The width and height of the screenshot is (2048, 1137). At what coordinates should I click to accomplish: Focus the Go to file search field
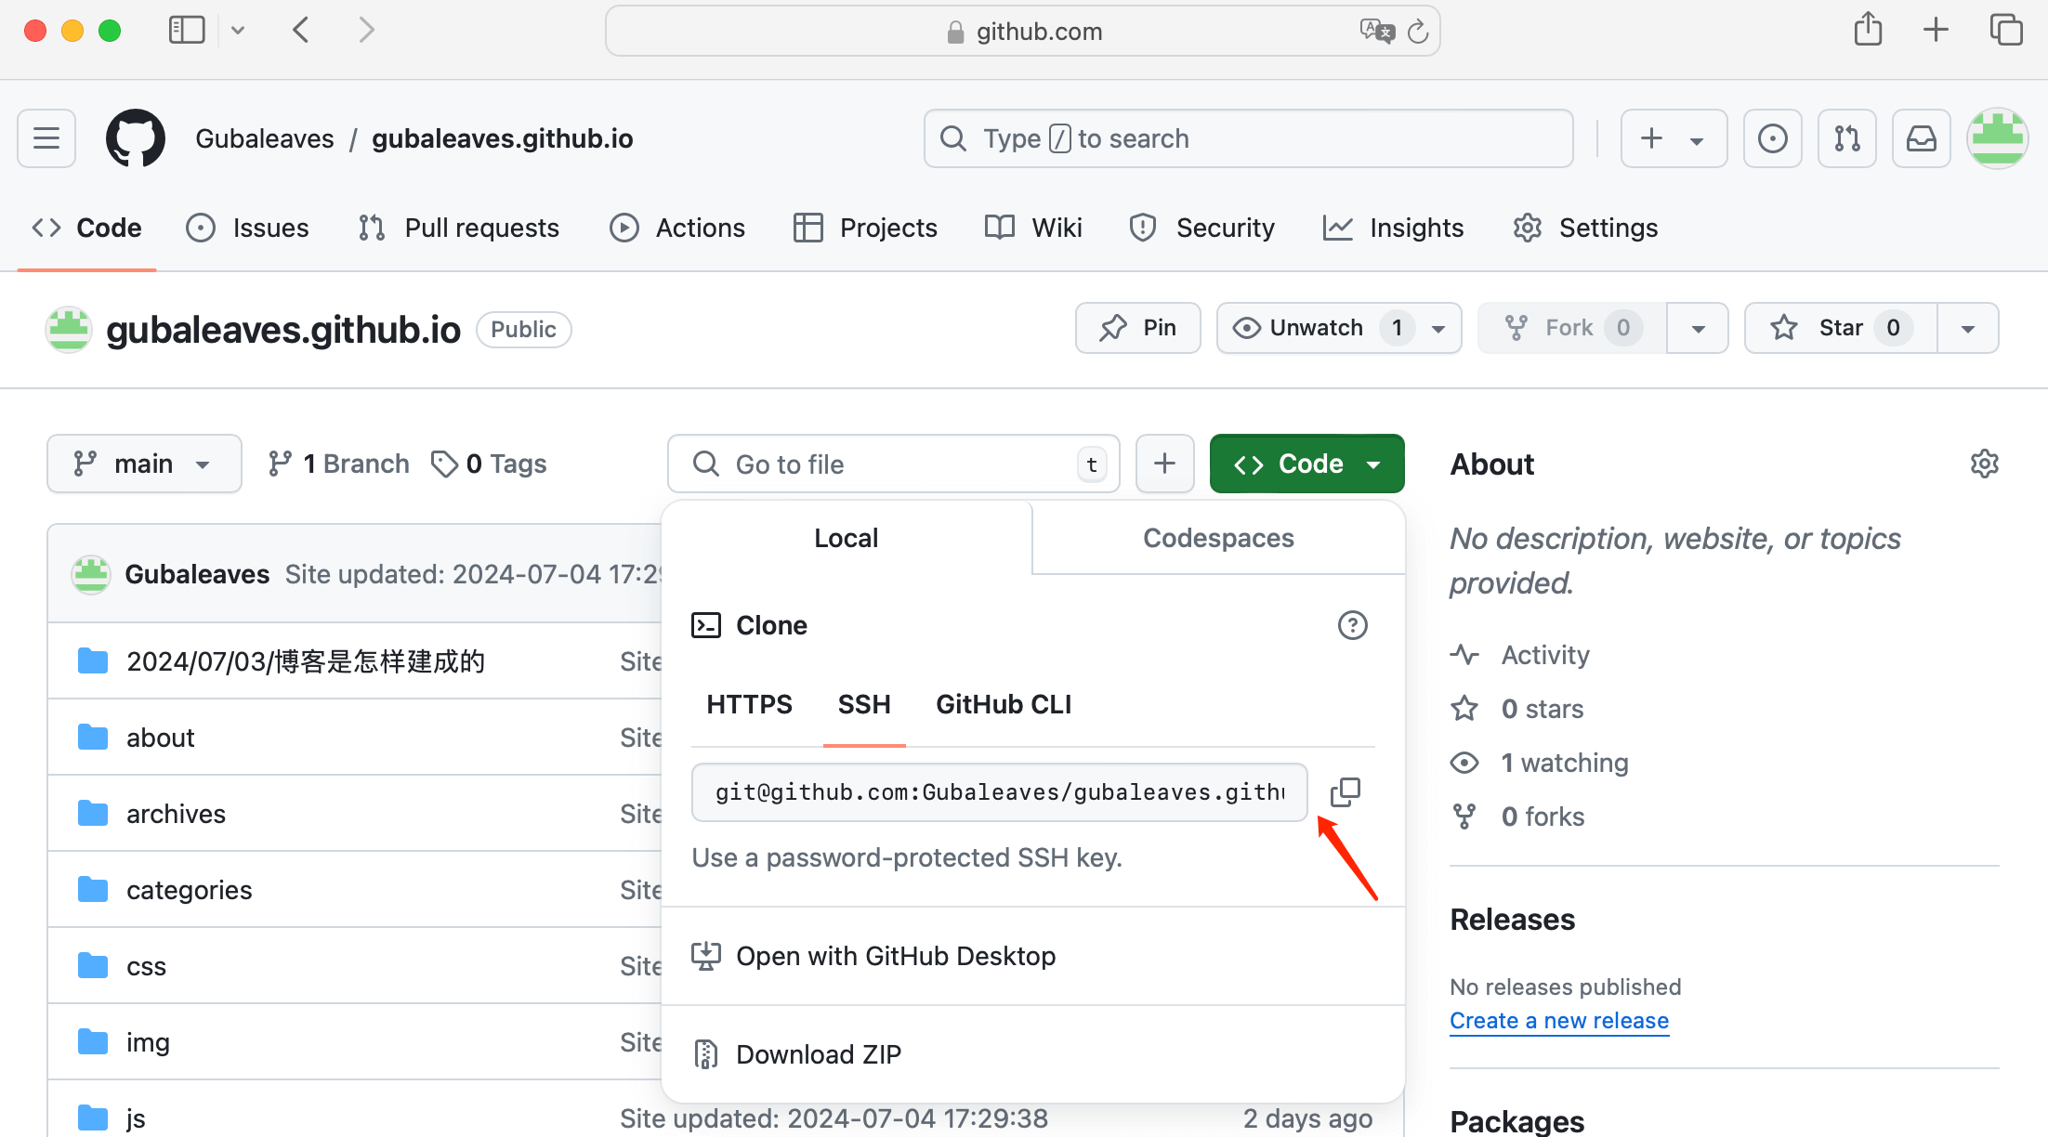(893, 464)
